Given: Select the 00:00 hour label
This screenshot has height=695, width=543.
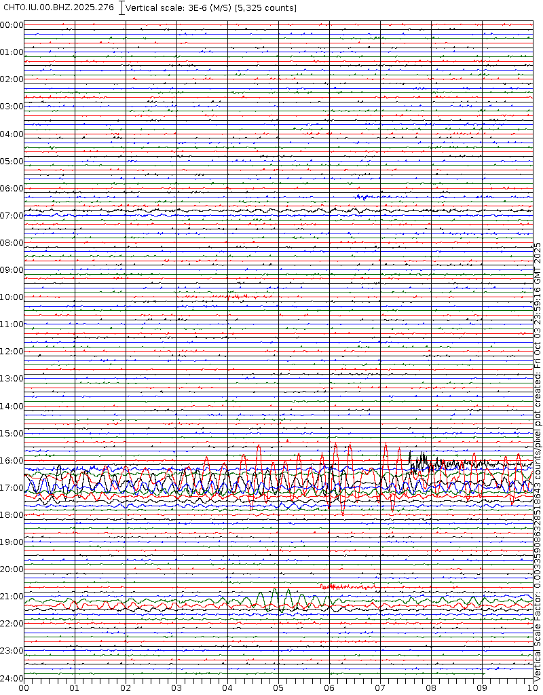Looking at the screenshot, I should [12, 25].
